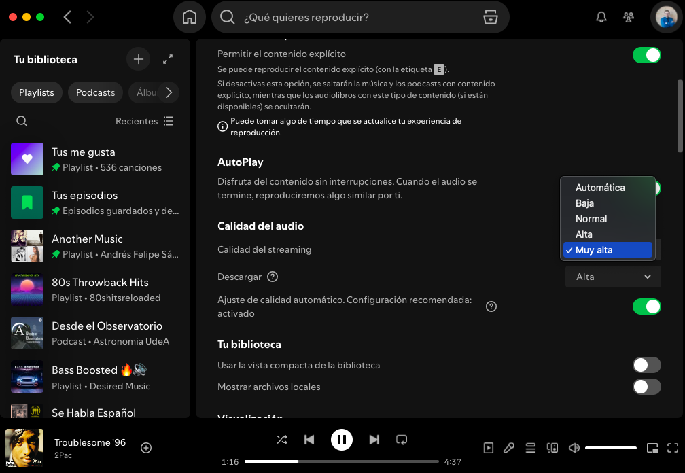
Task: Open the Descargar quality dropdown
Action: tap(613, 277)
